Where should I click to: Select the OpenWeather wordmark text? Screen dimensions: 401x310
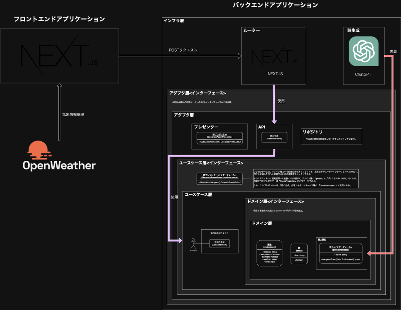click(59, 166)
